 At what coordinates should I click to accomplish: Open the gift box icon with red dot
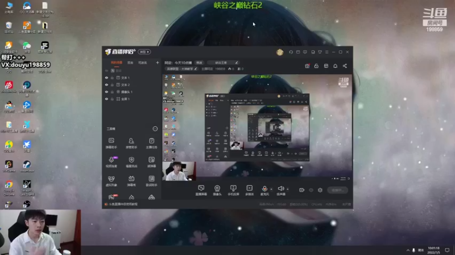[307, 66]
